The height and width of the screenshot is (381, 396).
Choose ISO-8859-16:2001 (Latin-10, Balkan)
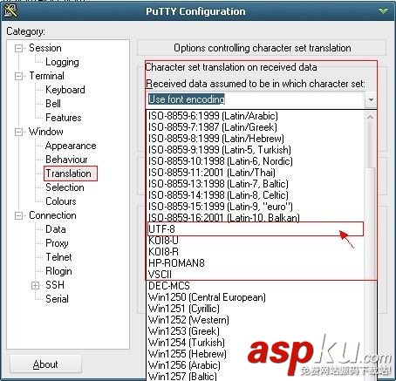(x=256, y=218)
